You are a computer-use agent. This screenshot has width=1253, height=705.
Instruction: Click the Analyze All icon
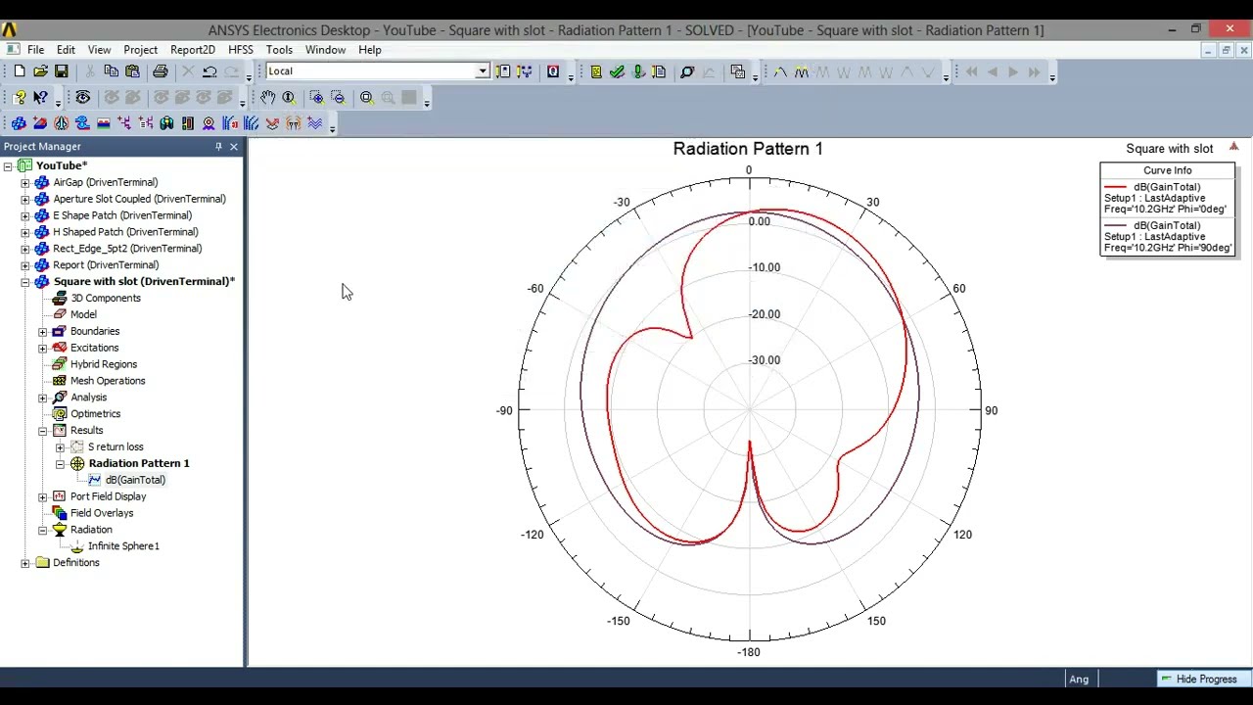click(638, 71)
